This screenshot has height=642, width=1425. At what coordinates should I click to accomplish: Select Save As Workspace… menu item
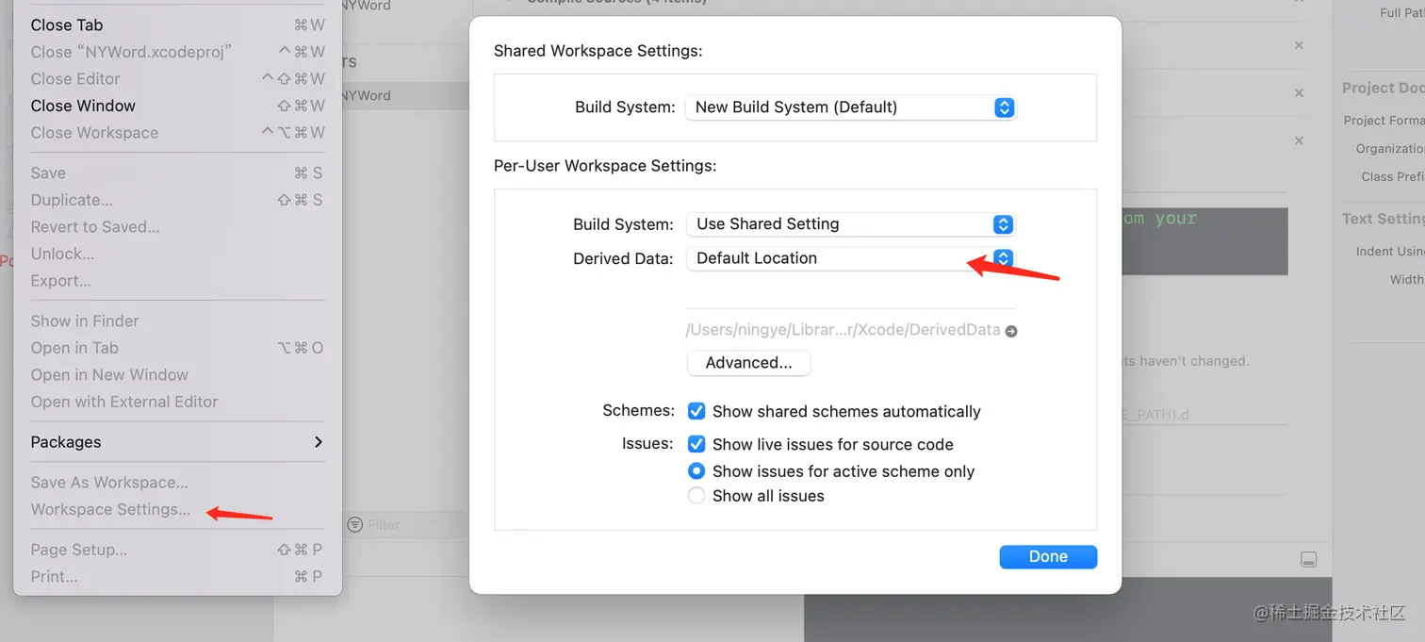[177, 483]
